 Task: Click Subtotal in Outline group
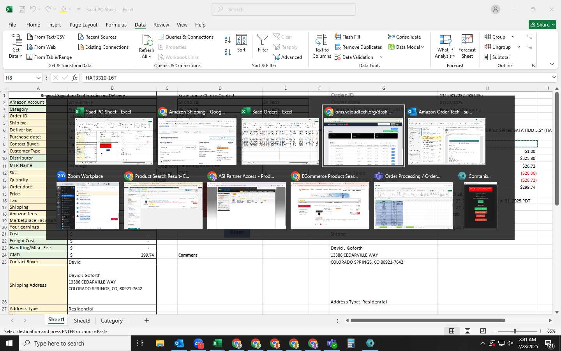(497, 57)
